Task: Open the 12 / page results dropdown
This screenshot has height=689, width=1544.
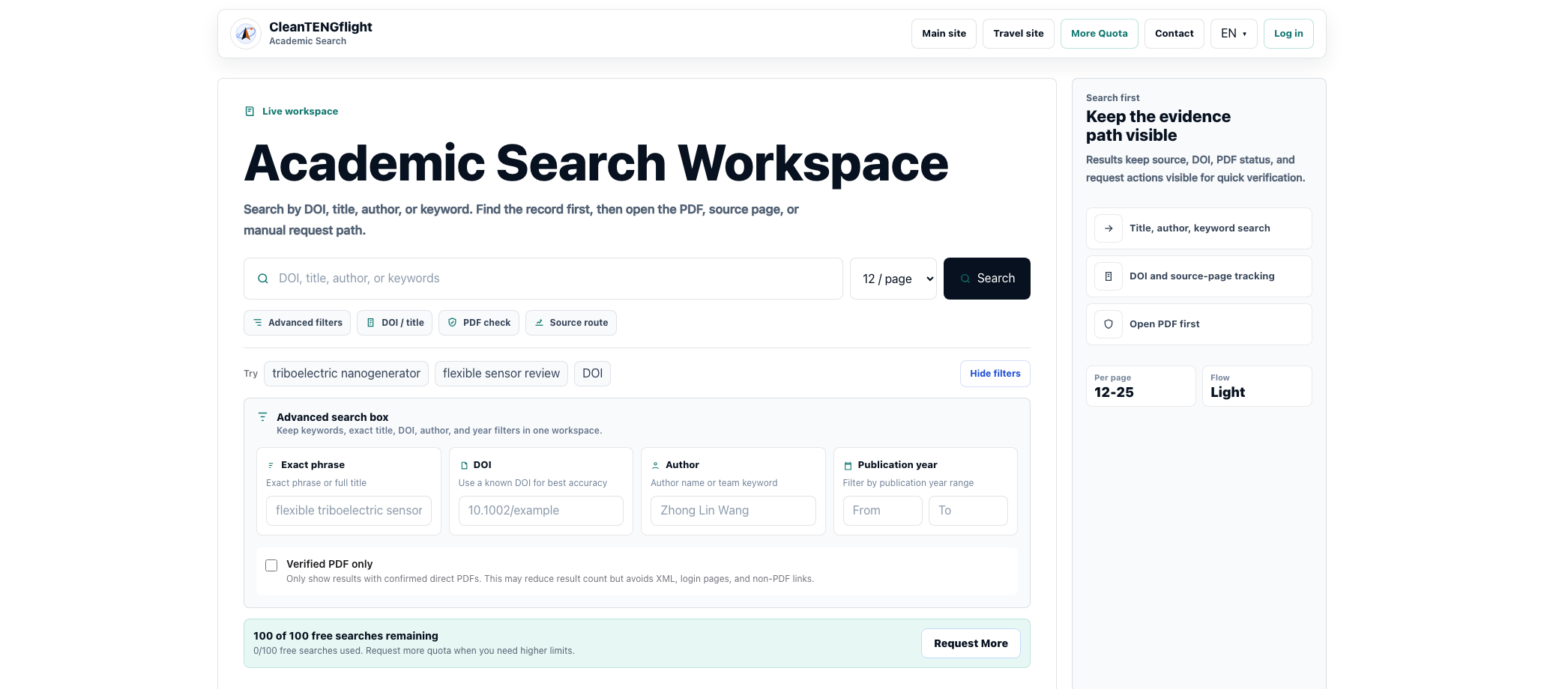Action: [x=893, y=279]
